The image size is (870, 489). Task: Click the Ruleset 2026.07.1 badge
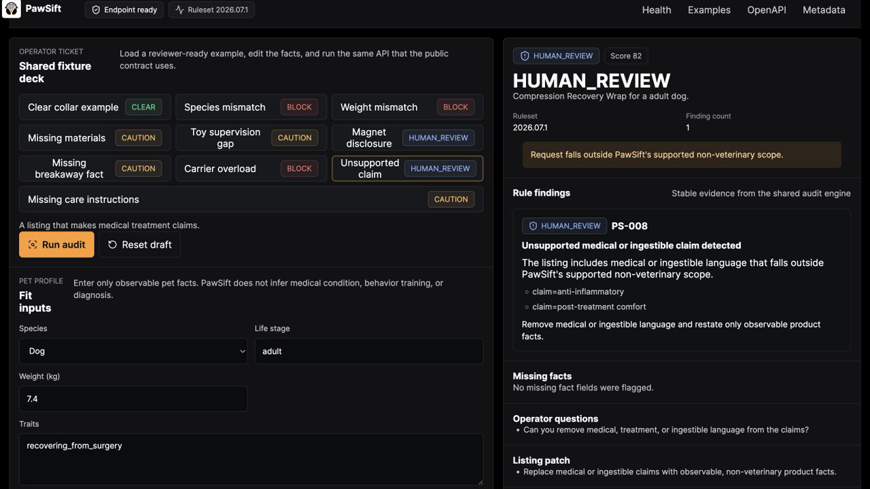[211, 10]
